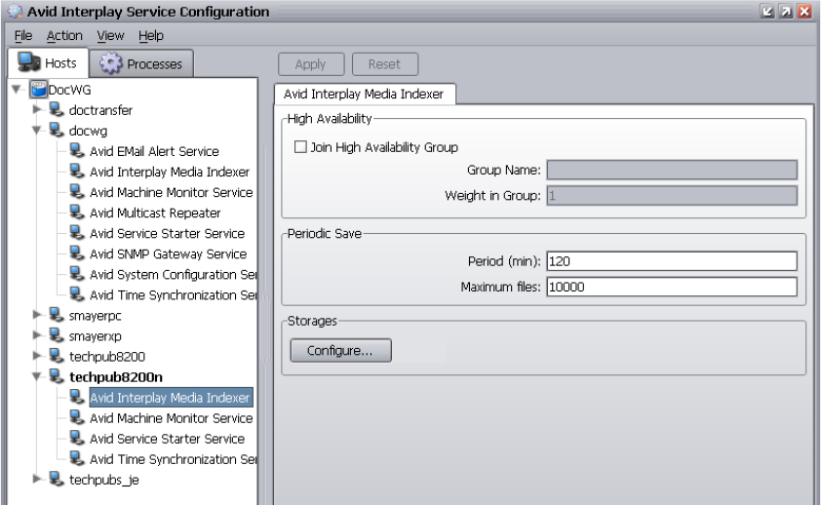821x505 pixels.
Task: Select the smayerxp host label
Action: coord(96,336)
